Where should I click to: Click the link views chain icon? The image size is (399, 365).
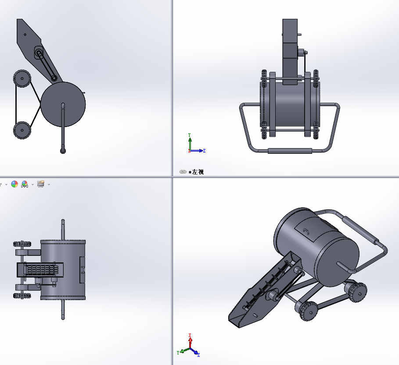(183, 172)
